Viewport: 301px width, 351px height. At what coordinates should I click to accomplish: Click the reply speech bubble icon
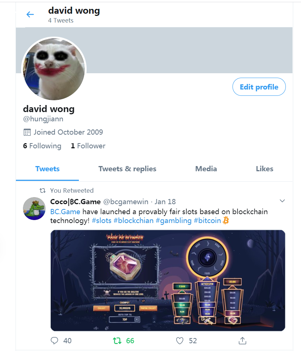(54, 341)
